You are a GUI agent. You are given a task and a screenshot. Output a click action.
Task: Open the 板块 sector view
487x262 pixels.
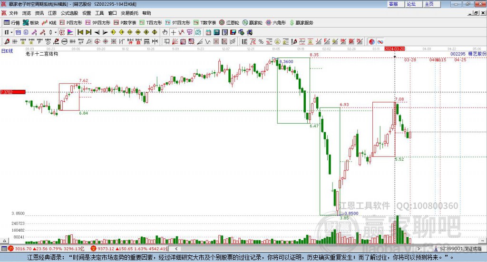(x=30, y=23)
